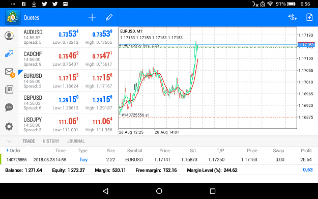Image resolution: width=318 pixels, height=199 pixels.
Task: Tap CADCHF bid price 0.75462
Action: 69,55
